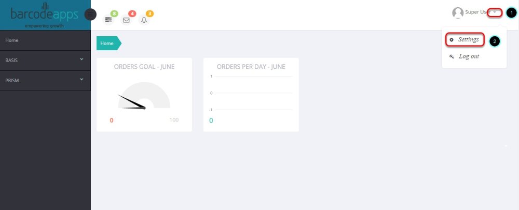Click the Home breadcrumb tag

pos(107,43)
